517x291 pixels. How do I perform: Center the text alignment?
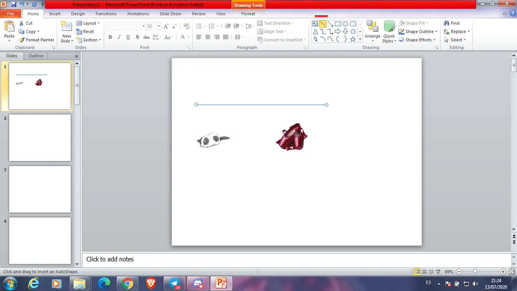208,37
